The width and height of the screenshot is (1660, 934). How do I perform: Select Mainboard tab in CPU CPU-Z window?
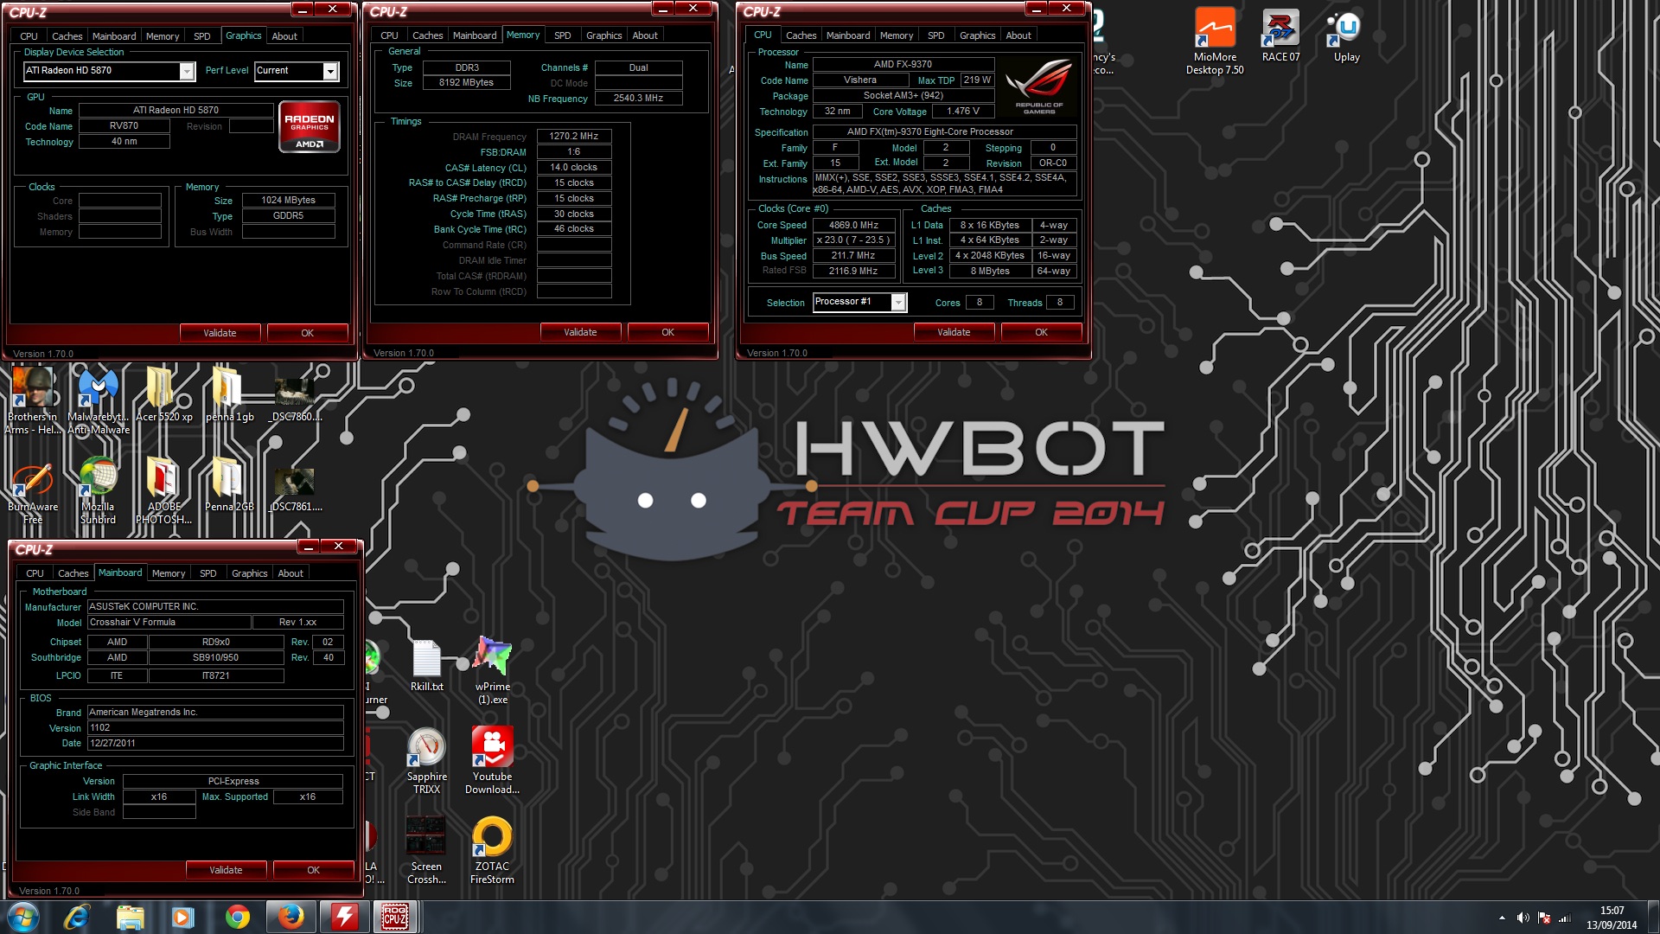click(x=847, y=35)
